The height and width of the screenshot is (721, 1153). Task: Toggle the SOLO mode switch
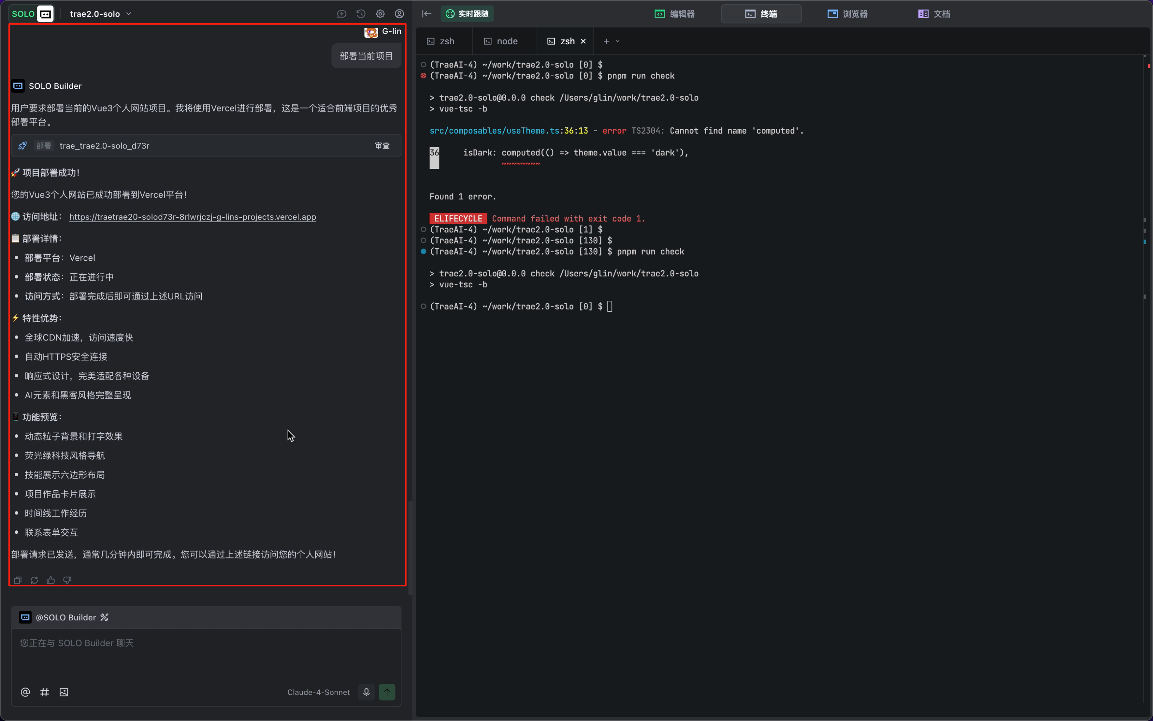click(x=31, y=14)
